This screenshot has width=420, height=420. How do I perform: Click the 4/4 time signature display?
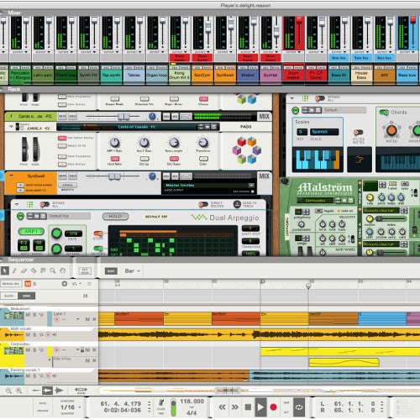192,412
